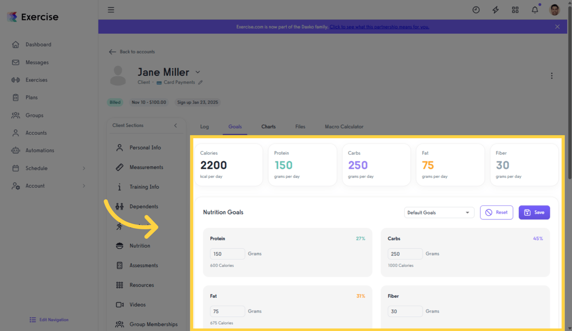Screen dimensions: 572x331
Task: Click the Protein grams input field
Action: tap(228, 254)
